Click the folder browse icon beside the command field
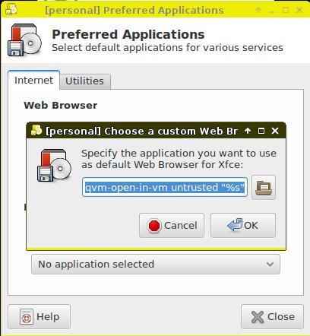 (x=264, y=188)
